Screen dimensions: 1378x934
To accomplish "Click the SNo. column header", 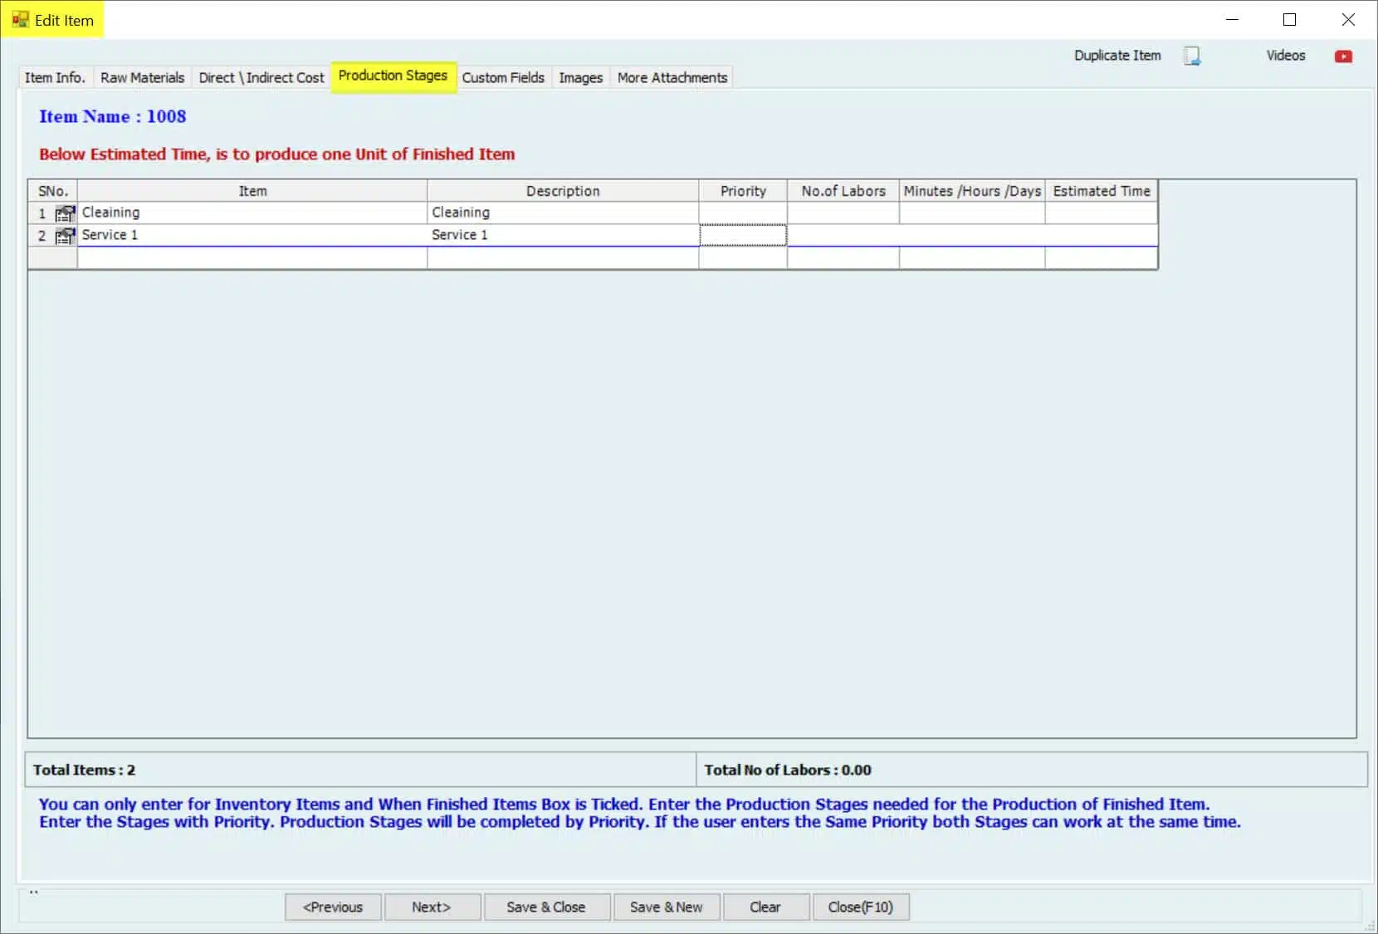I will click(x=53, y=191).
